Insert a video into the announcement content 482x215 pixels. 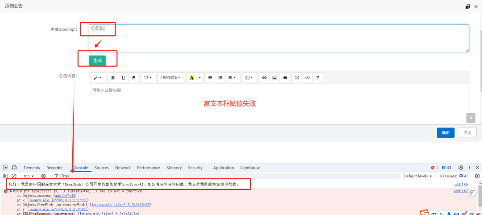tap(285, 77)
